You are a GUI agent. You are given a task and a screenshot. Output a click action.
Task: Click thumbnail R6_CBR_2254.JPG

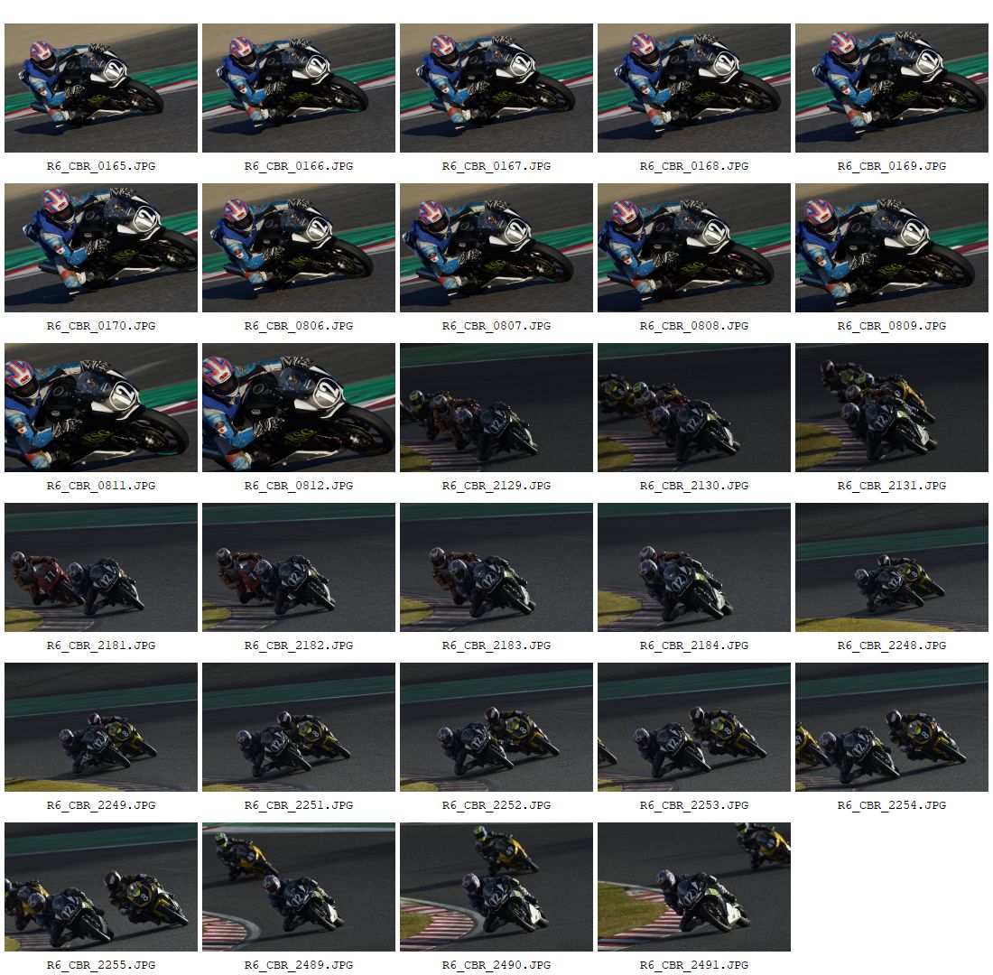coord(892,728)
